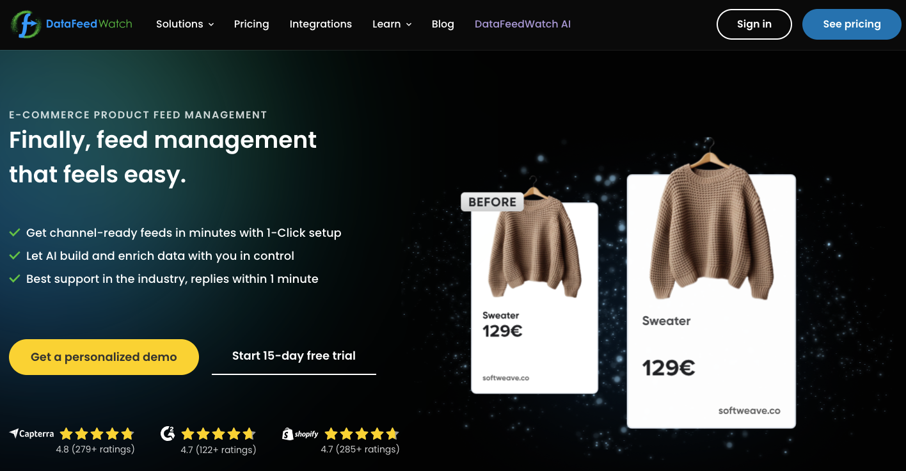
Task: Click "4.8 (279+ ratings)" text
Action: 95,449
